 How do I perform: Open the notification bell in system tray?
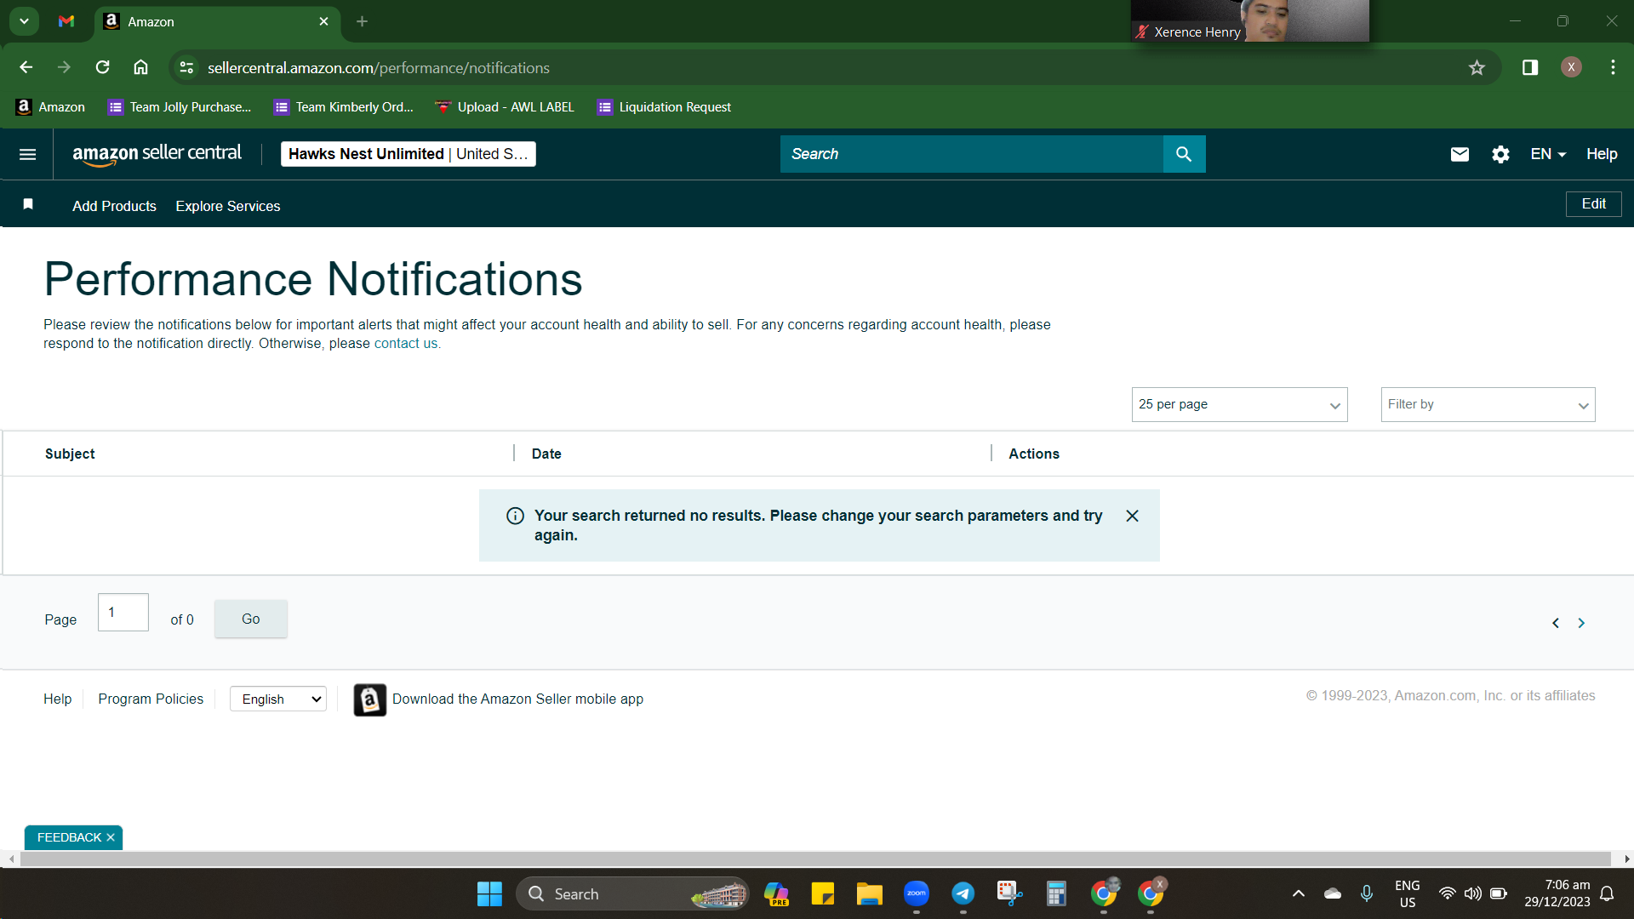coord(1607,894)
